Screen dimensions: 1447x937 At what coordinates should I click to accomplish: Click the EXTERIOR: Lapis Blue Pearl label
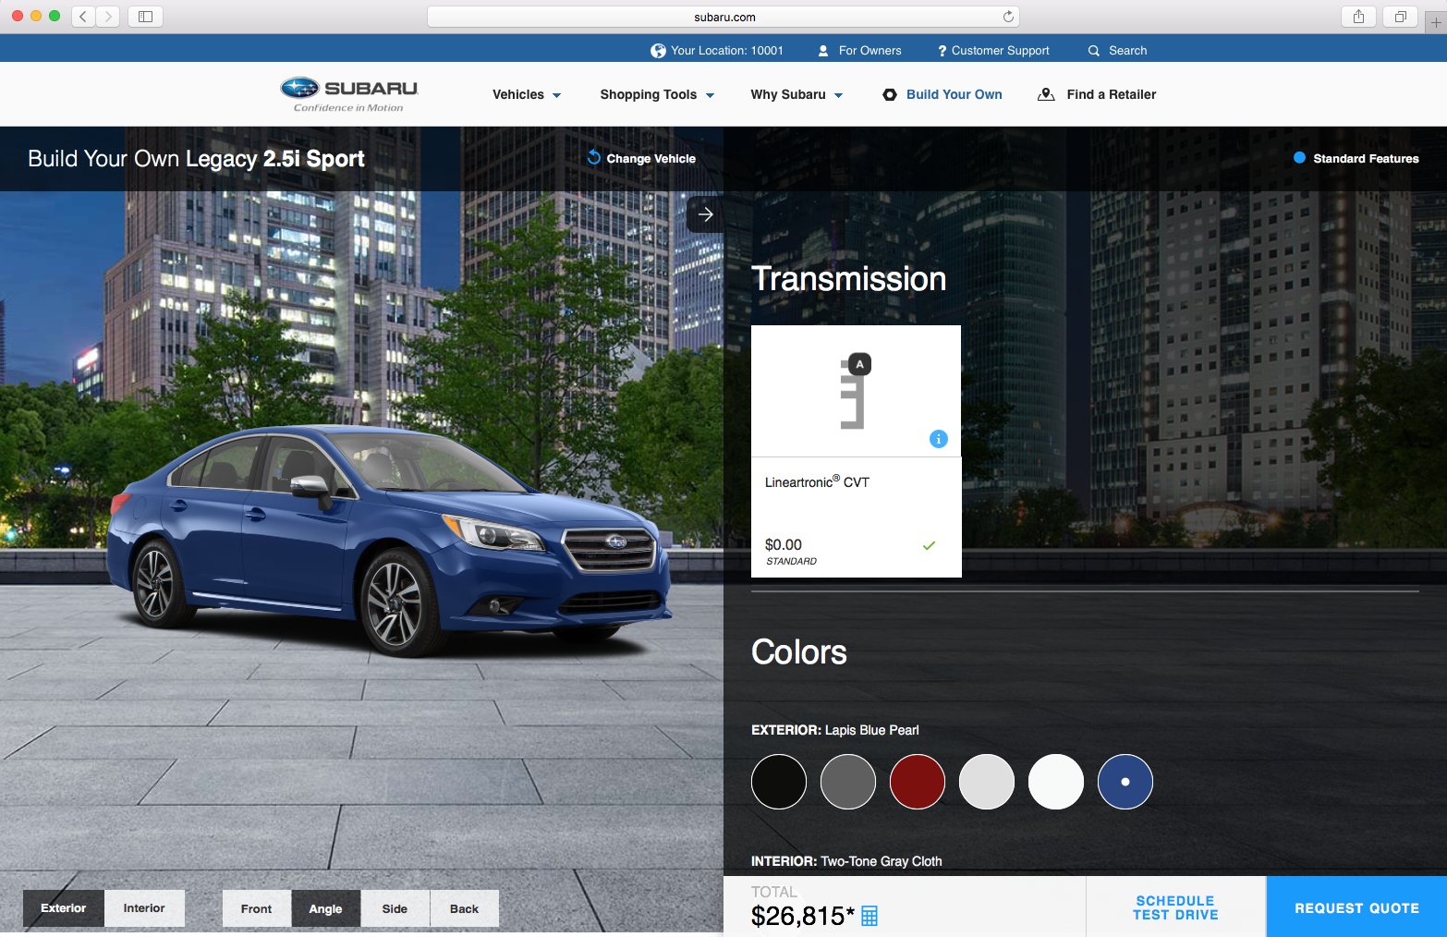pos(835,730)
